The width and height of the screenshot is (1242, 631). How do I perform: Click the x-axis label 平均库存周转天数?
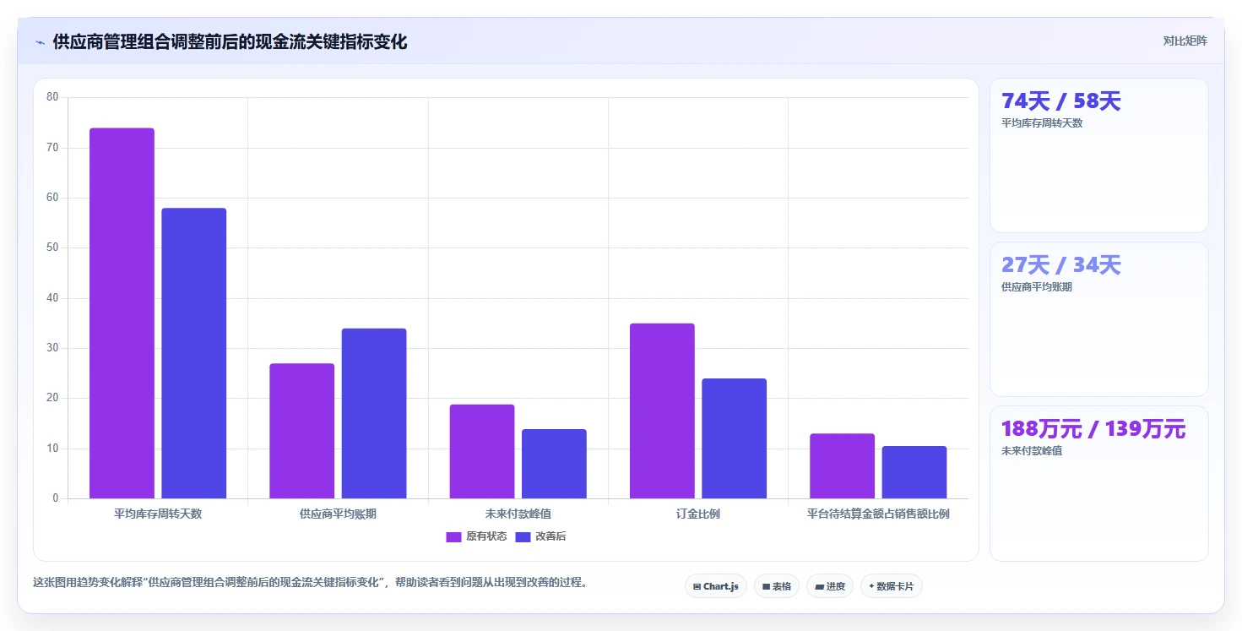[158, 514]
